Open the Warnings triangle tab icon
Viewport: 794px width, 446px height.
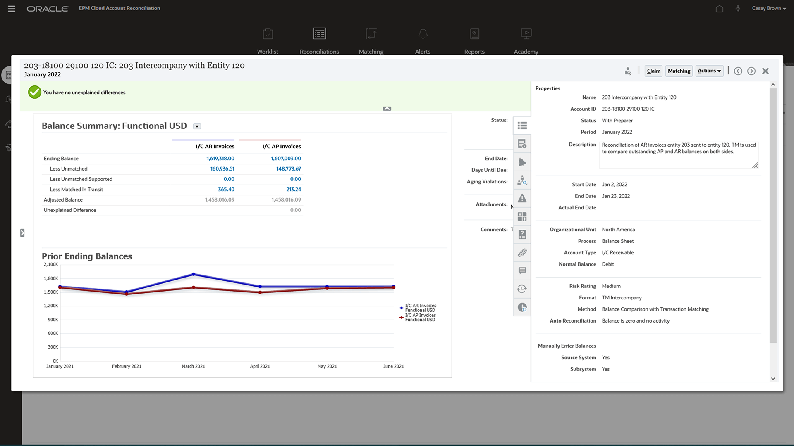click(x=522, y=198)
